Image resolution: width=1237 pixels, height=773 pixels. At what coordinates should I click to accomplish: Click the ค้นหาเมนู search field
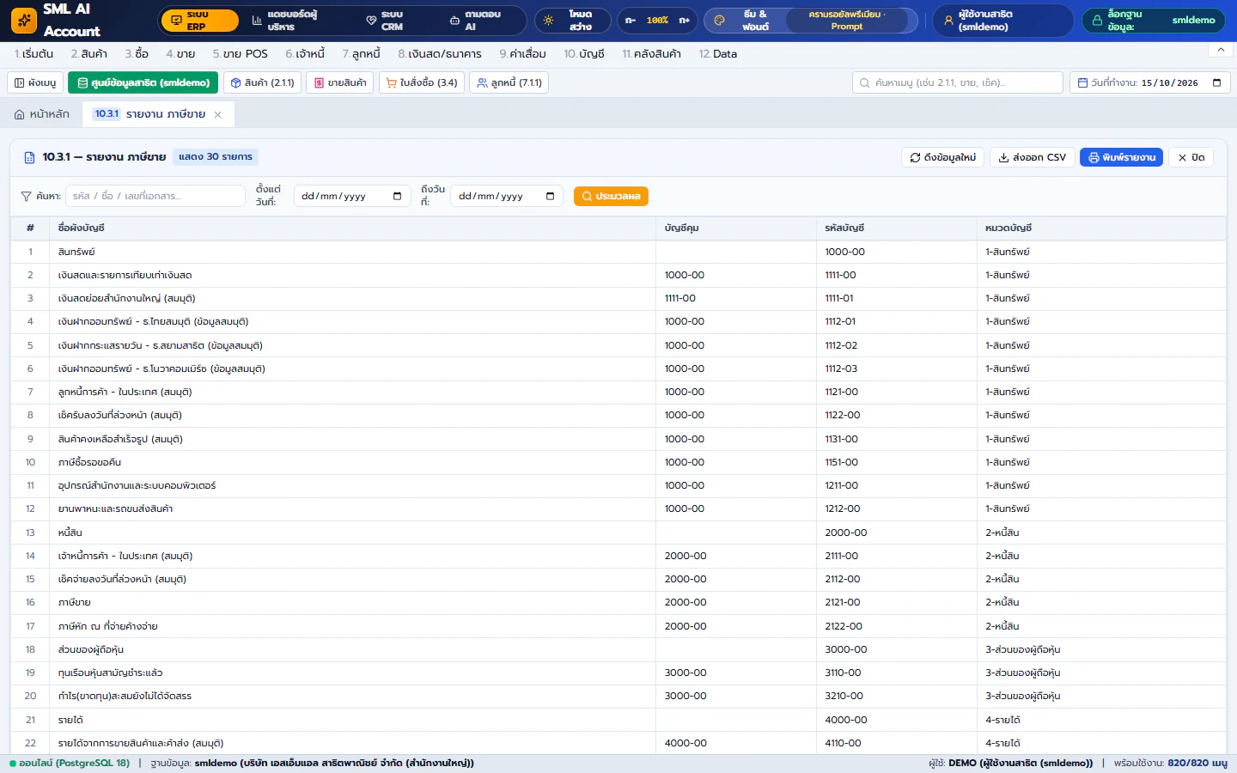click(x=958, y=82)
